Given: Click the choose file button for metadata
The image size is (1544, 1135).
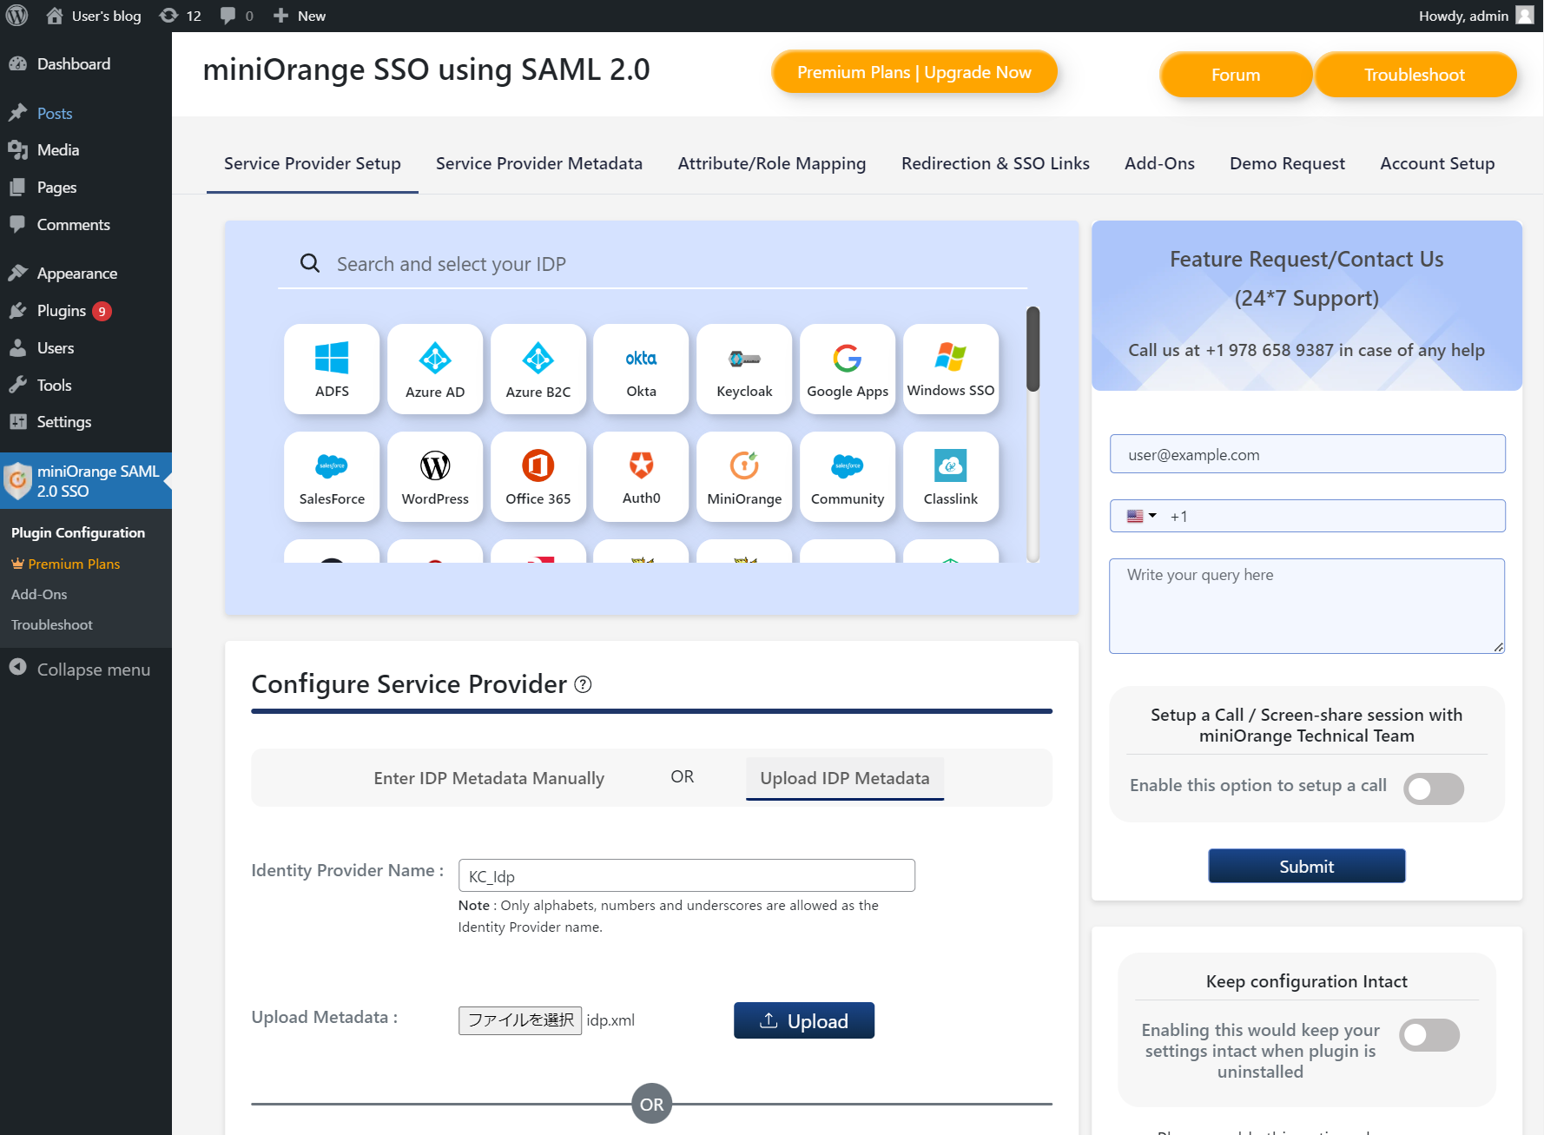Looking at the screenshot, I should point(520,1020).
